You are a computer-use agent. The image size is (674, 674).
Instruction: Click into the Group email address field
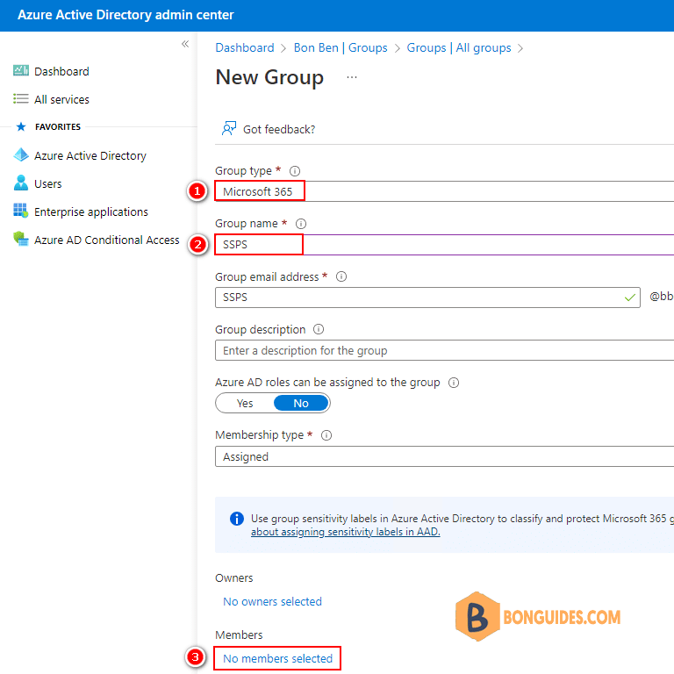[x=427, y=298]
